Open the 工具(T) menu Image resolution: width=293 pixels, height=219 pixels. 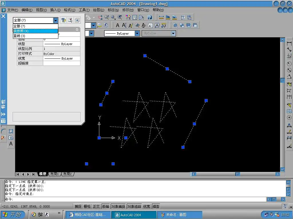(84, 10)
